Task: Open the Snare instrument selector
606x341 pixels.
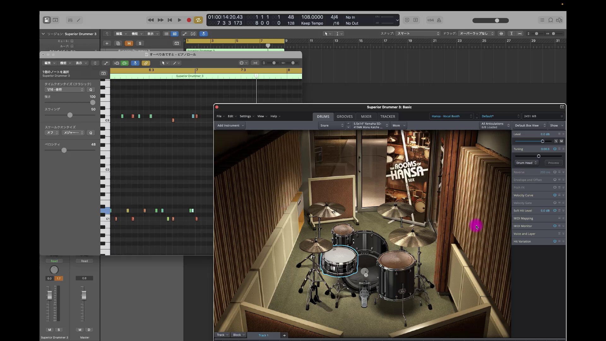Action: [331, 125]
